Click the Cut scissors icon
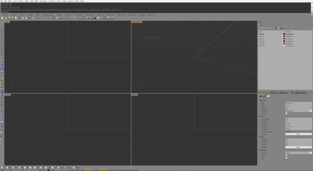 (19, 18)
